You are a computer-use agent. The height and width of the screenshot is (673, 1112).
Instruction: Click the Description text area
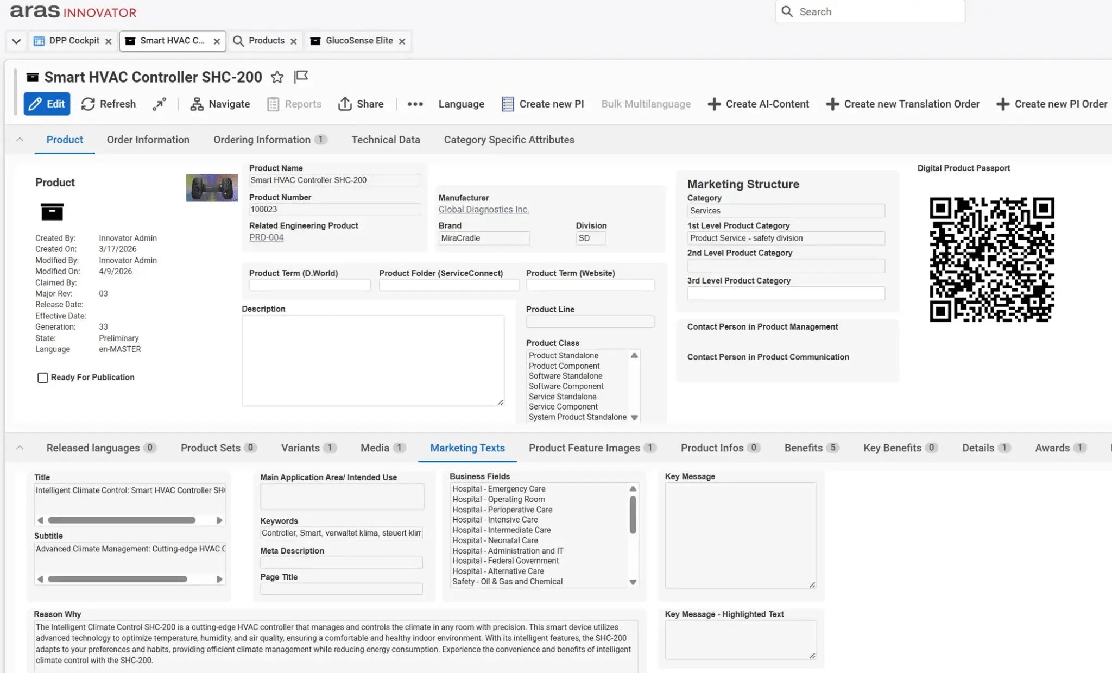pyautogui.click(x=373, y=361)
